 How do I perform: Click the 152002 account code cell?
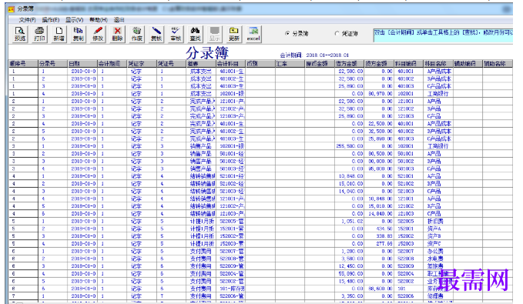[408, 236]
